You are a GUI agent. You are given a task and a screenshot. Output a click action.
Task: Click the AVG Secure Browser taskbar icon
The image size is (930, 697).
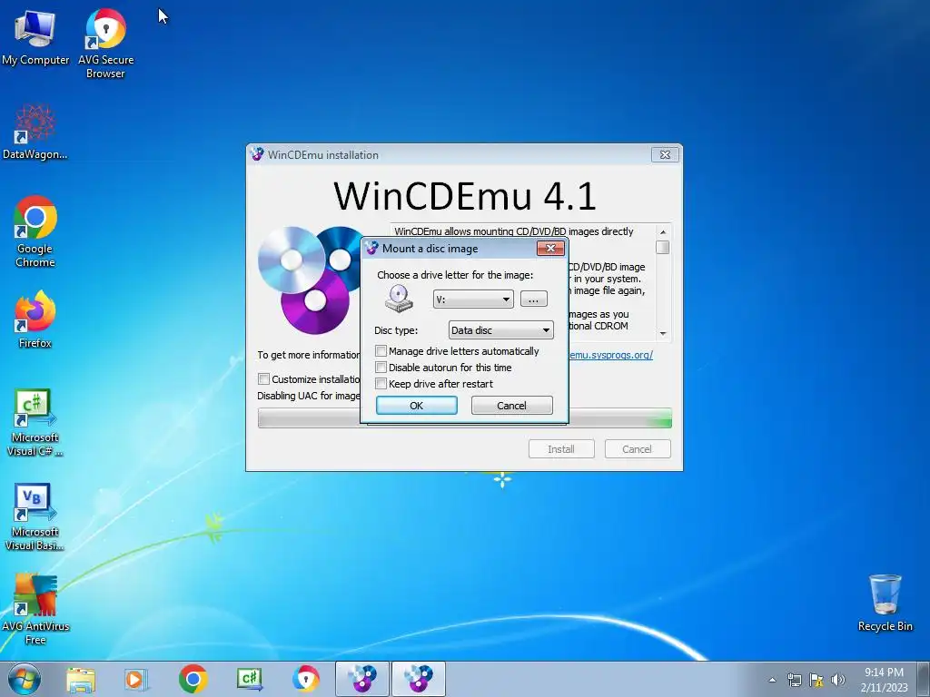click(305, 679)
